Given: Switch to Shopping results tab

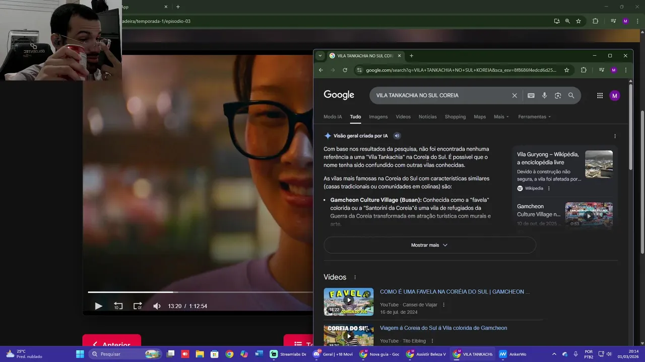Looking at the screenshot, I should pyautogui.click(x=455, y=117).
